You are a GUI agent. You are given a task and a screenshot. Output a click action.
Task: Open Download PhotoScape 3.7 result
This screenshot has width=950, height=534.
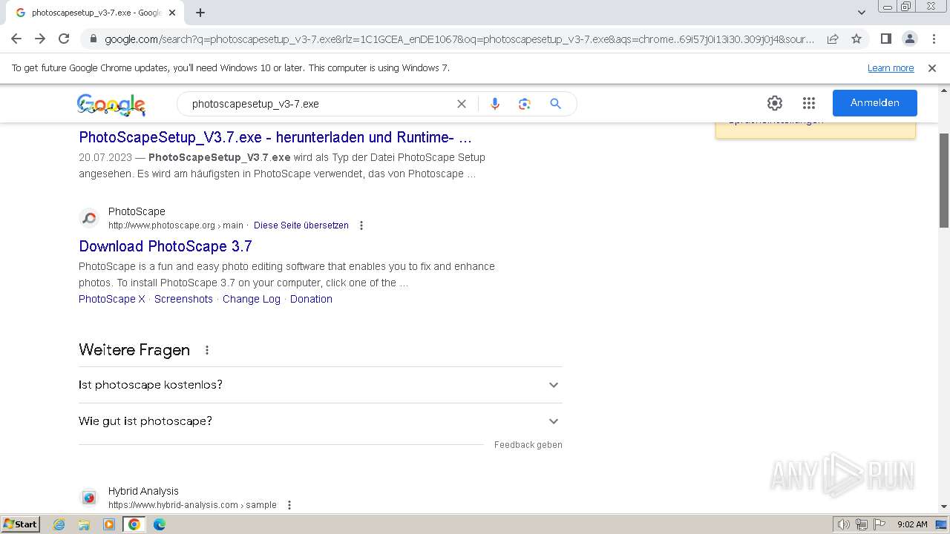[x=166, y=246]
